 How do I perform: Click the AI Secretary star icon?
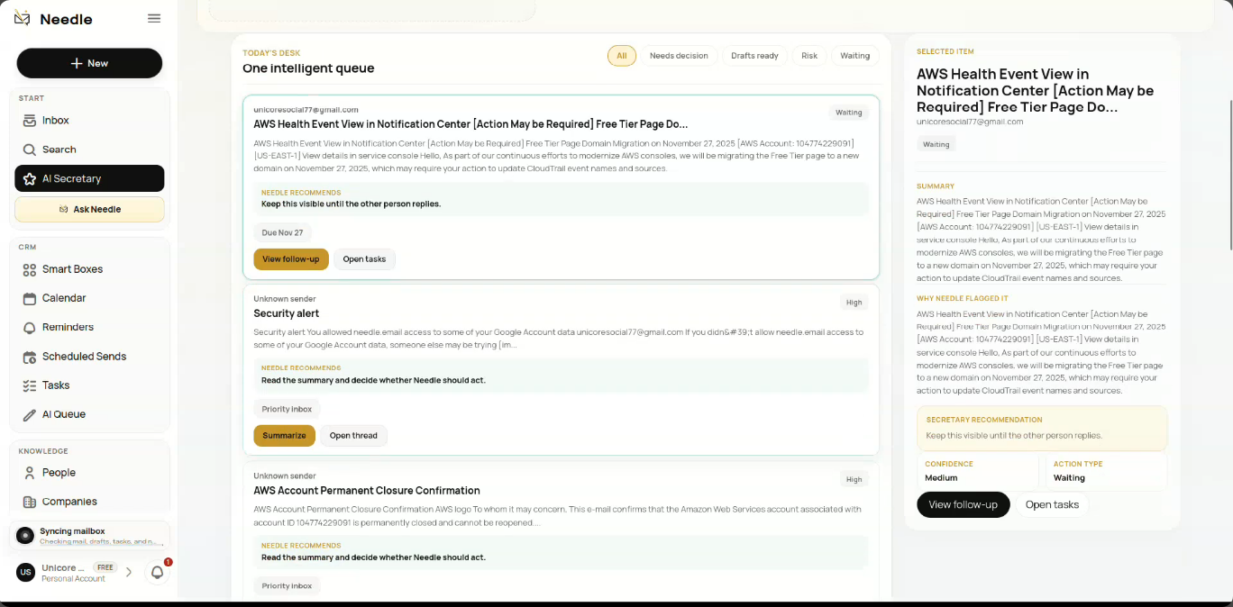click(30, 178)
